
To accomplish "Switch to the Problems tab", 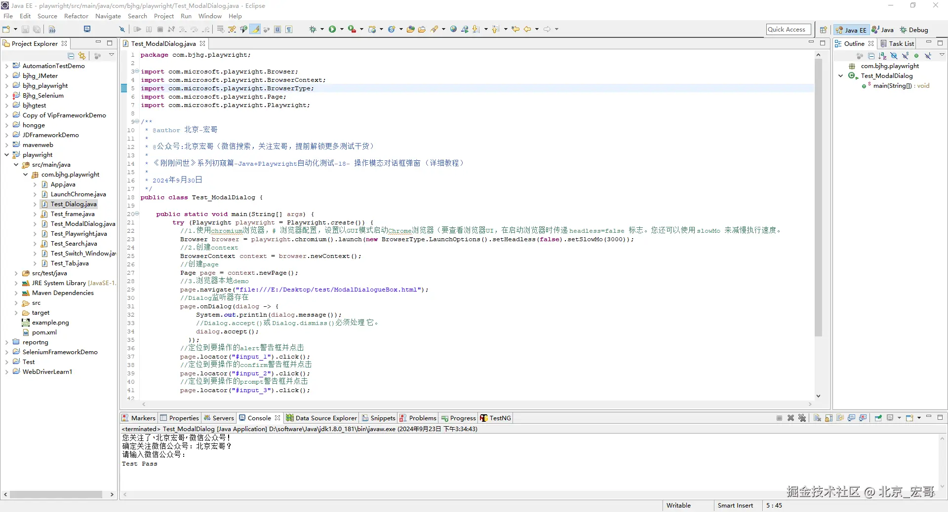I will [422, 418].
